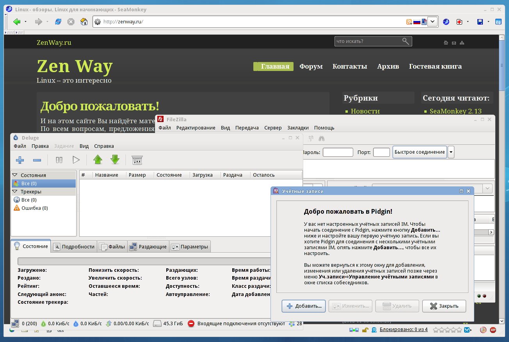Click the RSS feed icon in address bar
Image resolution: width=509 pixels, height=342 pixels.
tap(409, 22)
